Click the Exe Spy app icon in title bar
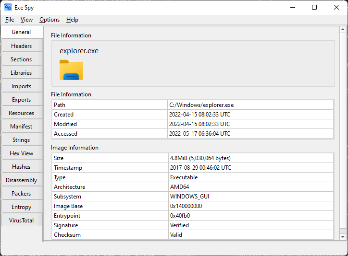The image size is (348, 256). pos(8,7)
